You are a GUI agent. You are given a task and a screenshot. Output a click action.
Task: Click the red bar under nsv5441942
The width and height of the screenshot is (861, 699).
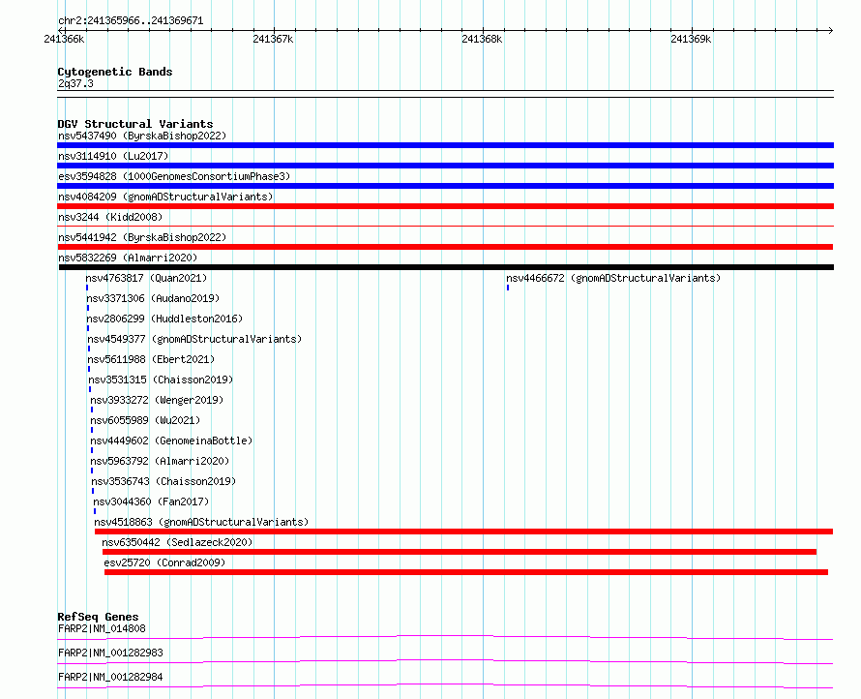[x=445, y=247]
